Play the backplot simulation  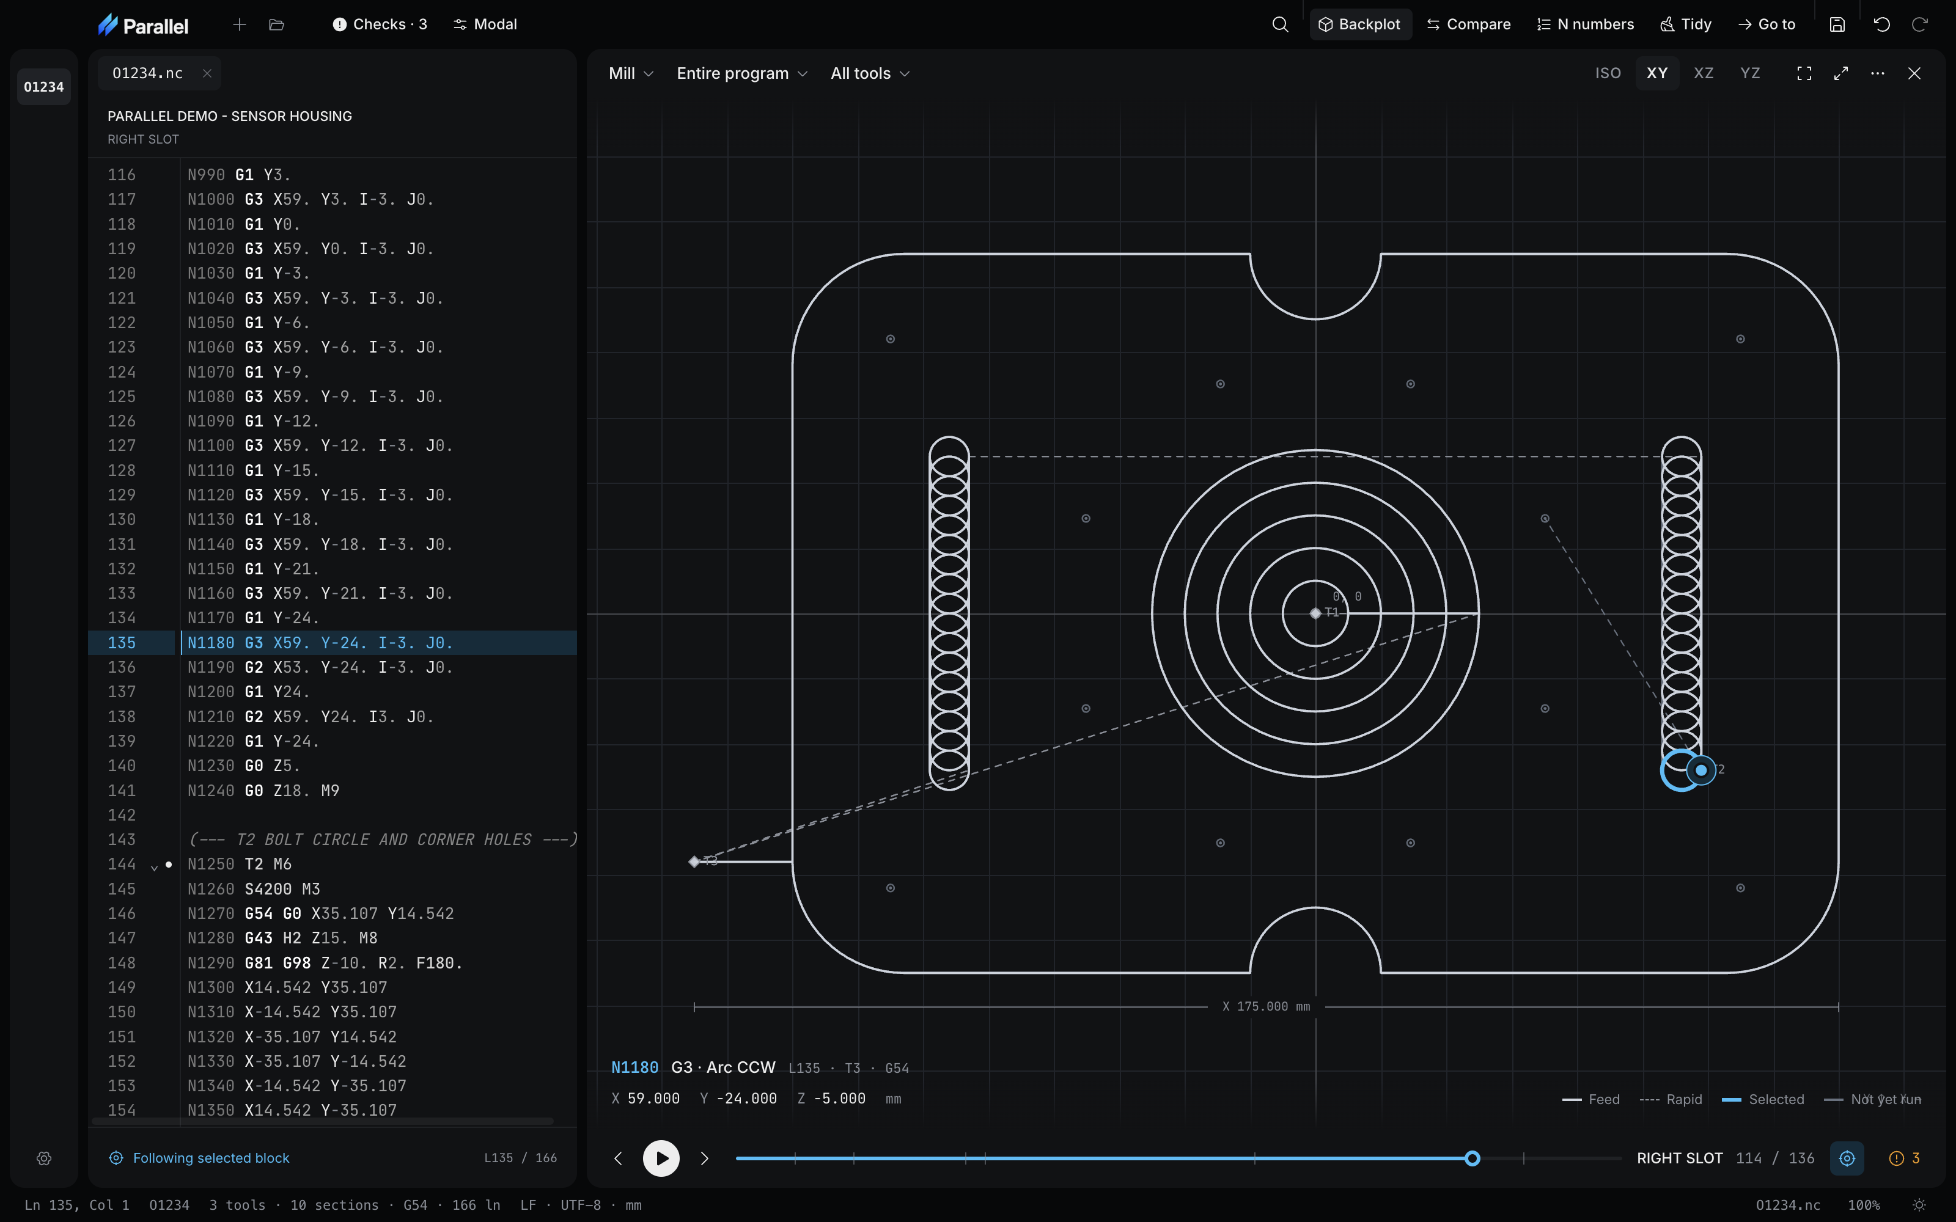click(x=661, y=1158)
